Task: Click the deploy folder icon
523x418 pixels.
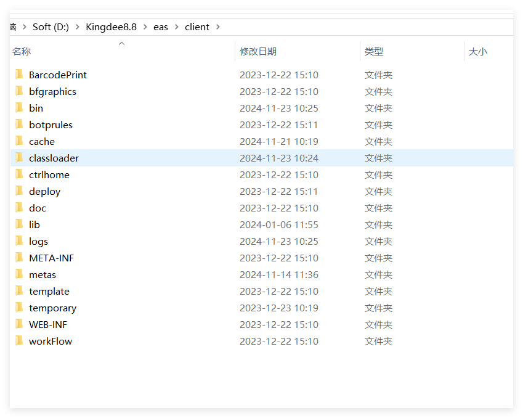Action: pyautogui.click(x=19, y=191)
